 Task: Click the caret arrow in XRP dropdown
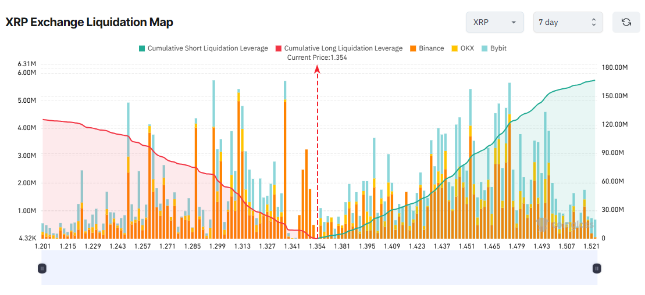tap(513, 22)
